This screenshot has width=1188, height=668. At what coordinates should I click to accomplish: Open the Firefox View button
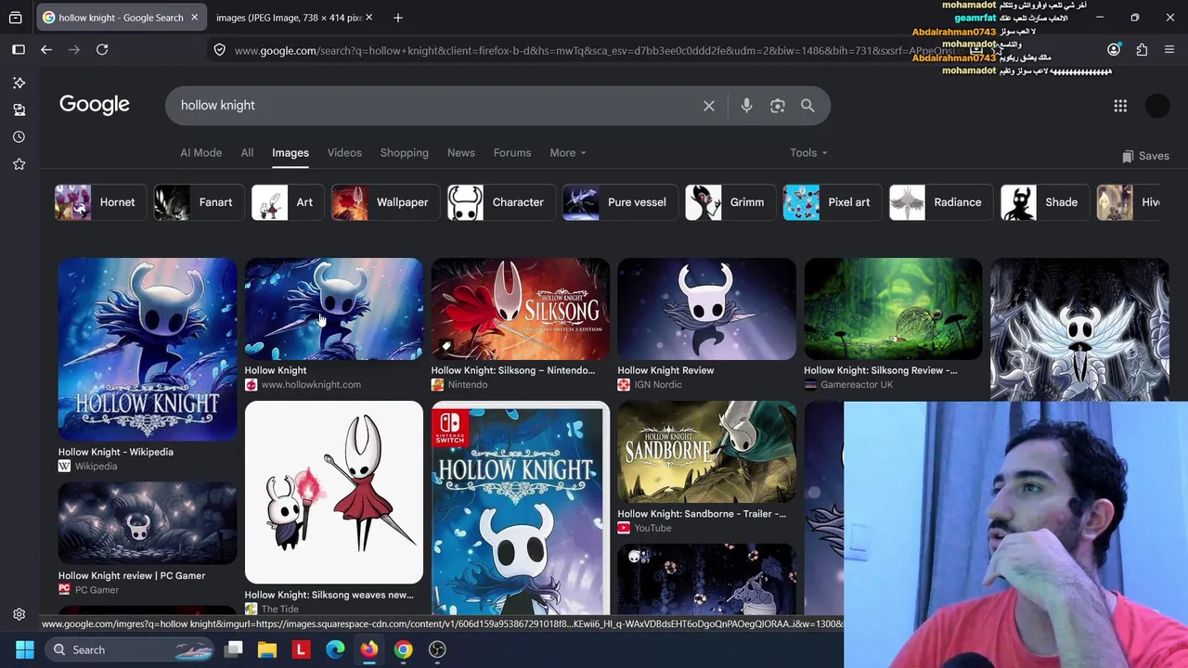(x=16, y=18)
